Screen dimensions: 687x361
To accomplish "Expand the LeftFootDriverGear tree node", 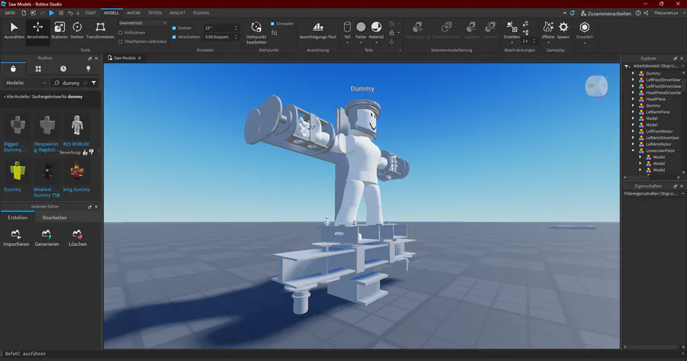I will [633, 79].
